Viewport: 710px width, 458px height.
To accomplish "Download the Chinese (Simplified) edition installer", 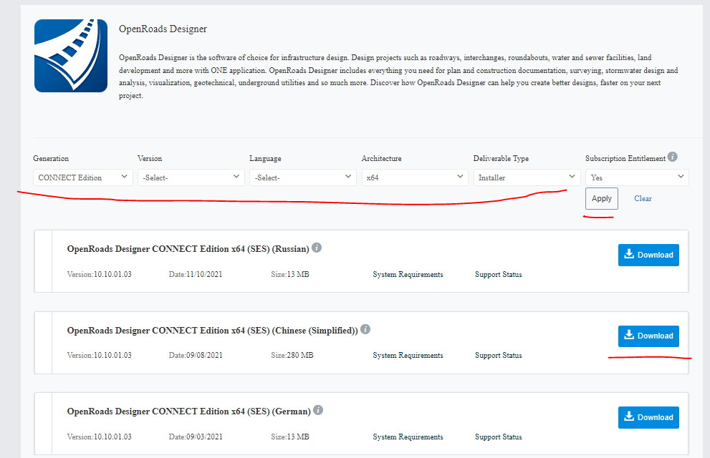I will point(648,336).
